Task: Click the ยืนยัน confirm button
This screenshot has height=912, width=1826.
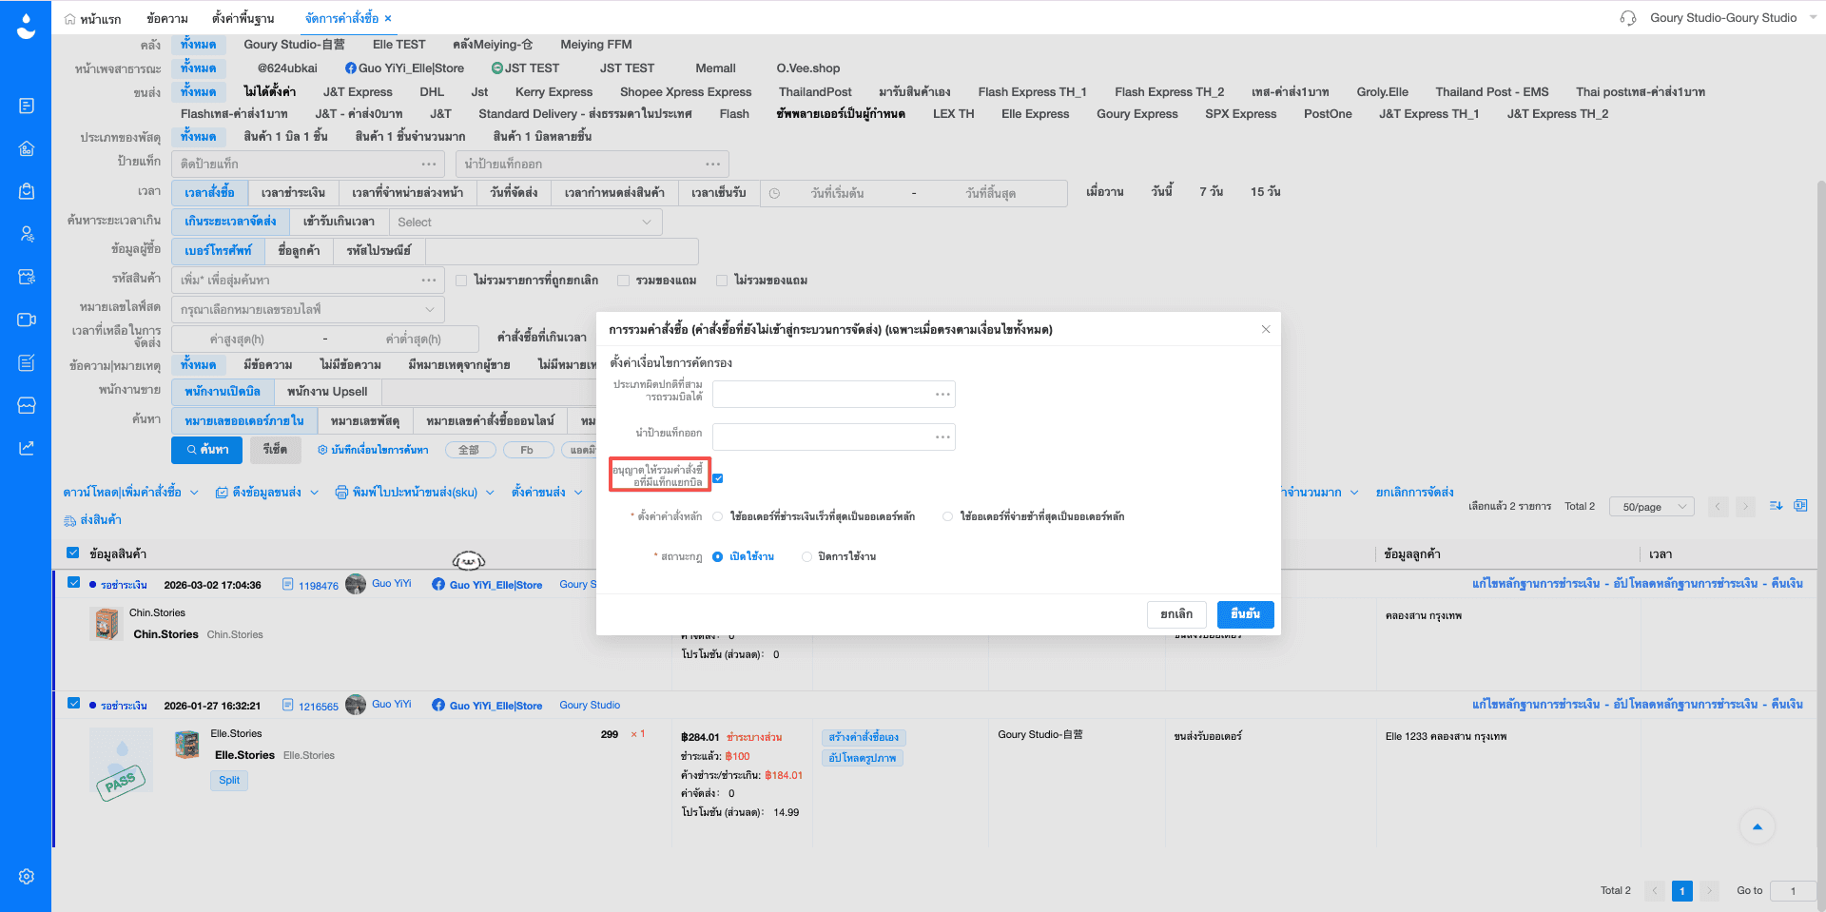Action: (x=1245, y=614)
